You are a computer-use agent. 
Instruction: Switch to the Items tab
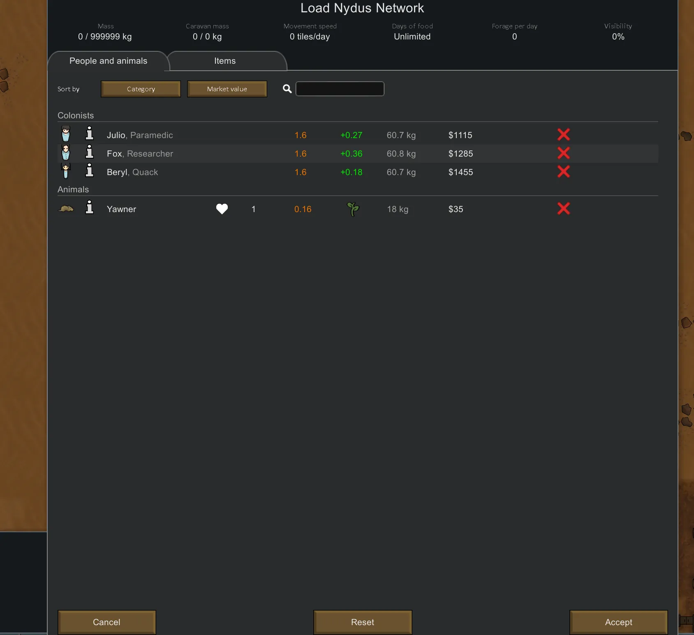point(225,61)
